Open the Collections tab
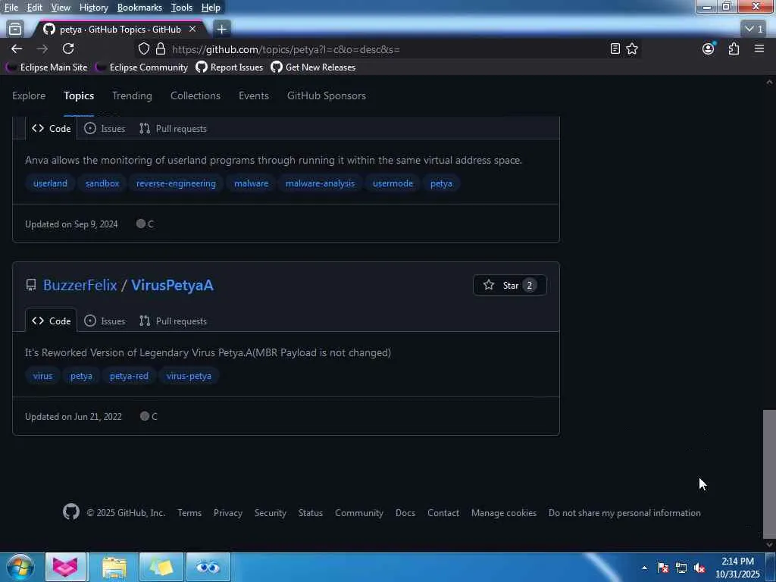Viewport: 776px width, 582px height. coord(196,95)
